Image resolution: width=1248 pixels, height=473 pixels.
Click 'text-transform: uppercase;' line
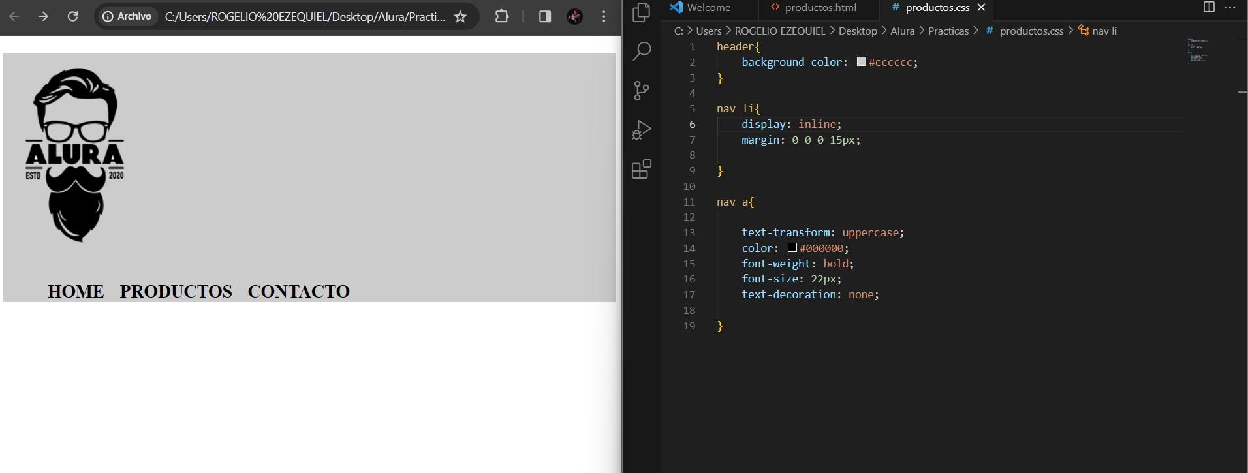(x=823, y=232)
